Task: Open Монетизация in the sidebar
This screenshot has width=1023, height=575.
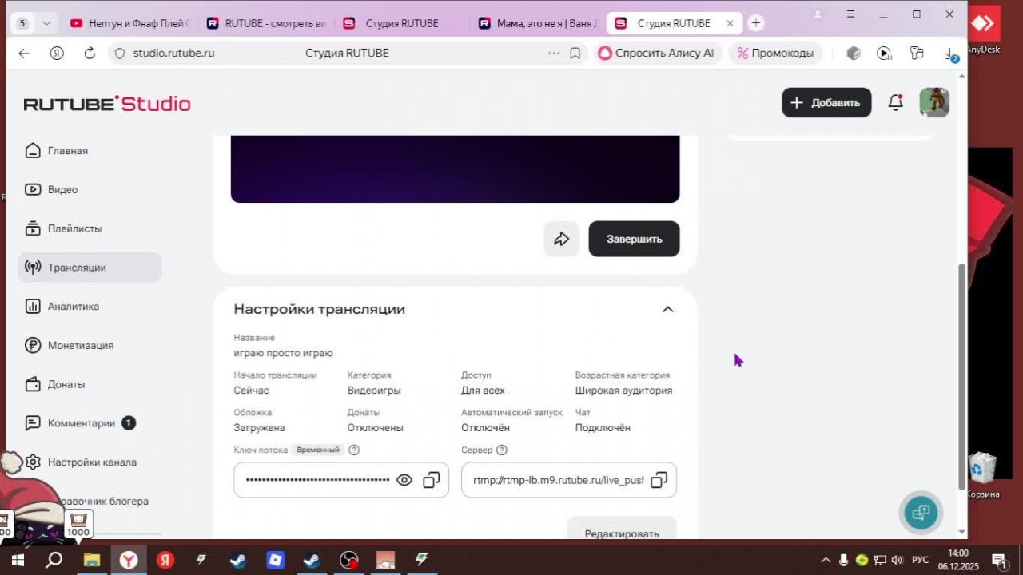Action: point(80,345)
